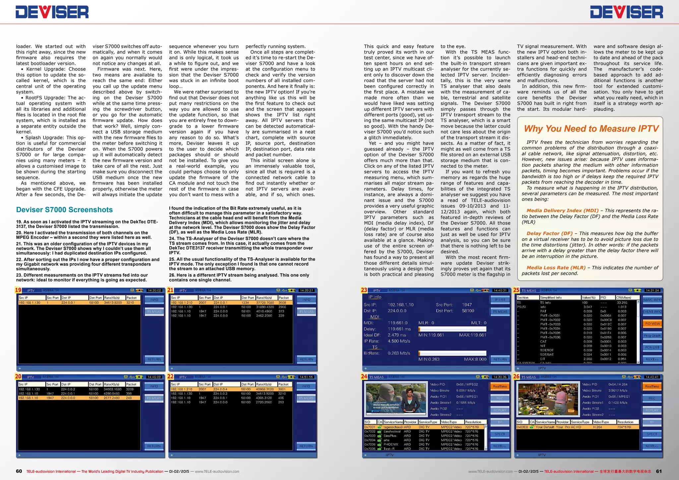Click the right Deviser logo at page top
The height and width of the screenshot is (480, 679).
(x=626, y=12)
